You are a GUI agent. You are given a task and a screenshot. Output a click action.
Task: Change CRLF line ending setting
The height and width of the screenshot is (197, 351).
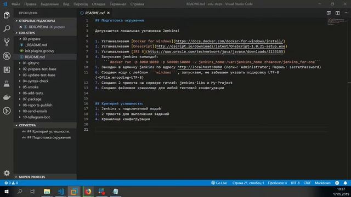pos(307,183)
